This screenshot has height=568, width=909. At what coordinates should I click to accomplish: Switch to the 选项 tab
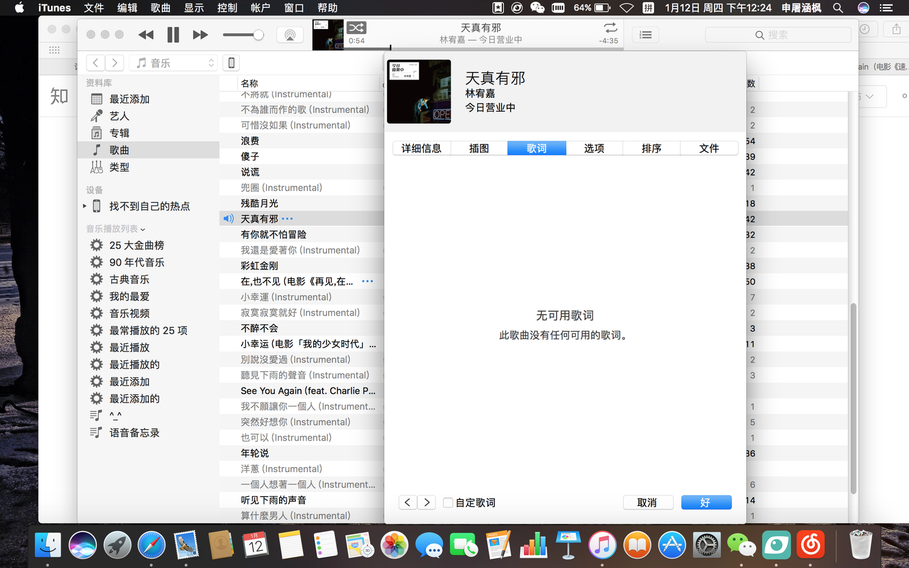pyautogui.click(x=594, y=148)
